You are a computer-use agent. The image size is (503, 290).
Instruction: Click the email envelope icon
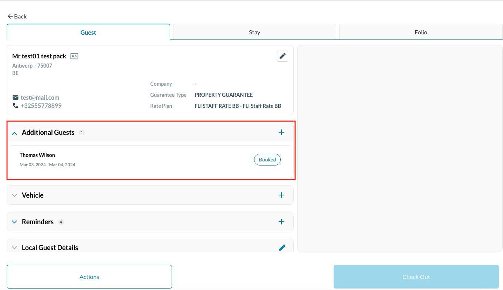coord(16,98)
